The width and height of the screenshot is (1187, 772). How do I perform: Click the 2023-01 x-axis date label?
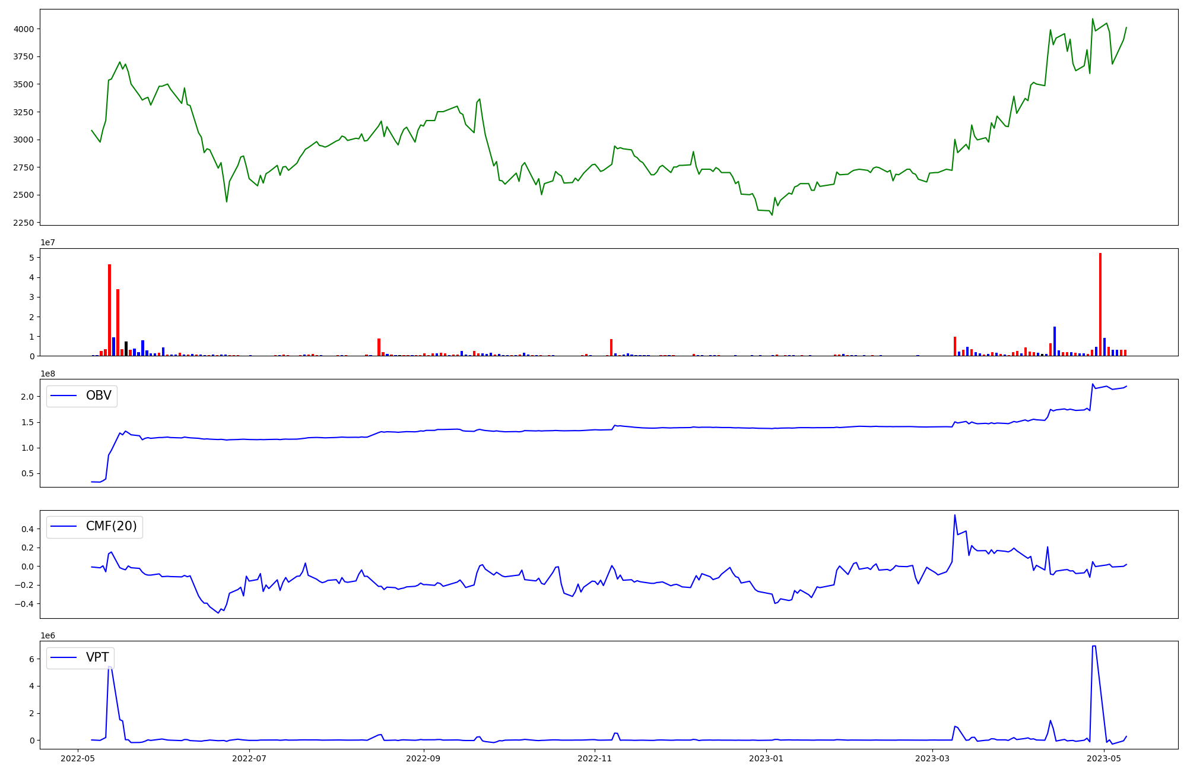click(x=766, y=758)
